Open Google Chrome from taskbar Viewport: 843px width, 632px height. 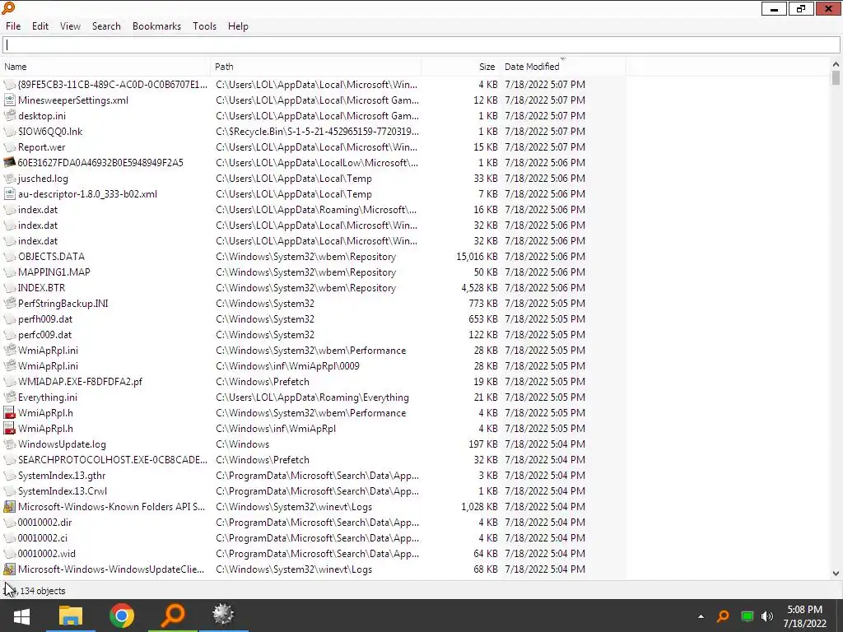tap(122, 616)
